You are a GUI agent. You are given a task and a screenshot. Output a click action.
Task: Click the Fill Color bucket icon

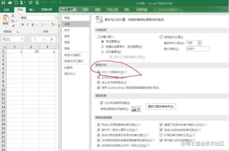[x=52, y=25]
